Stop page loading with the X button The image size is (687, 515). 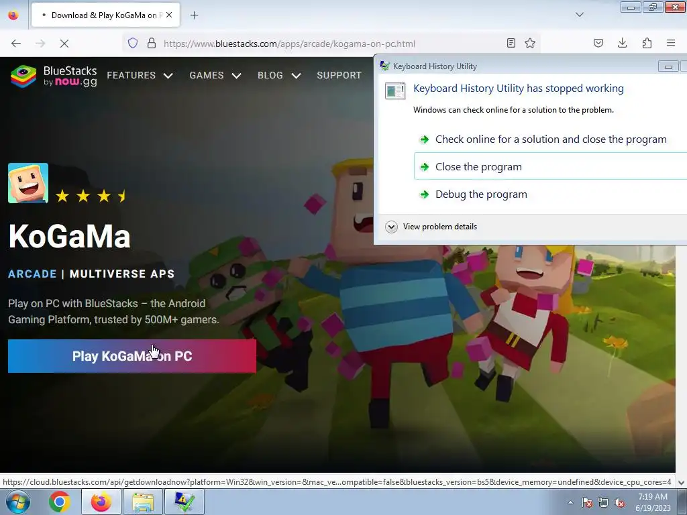[64, 44]
